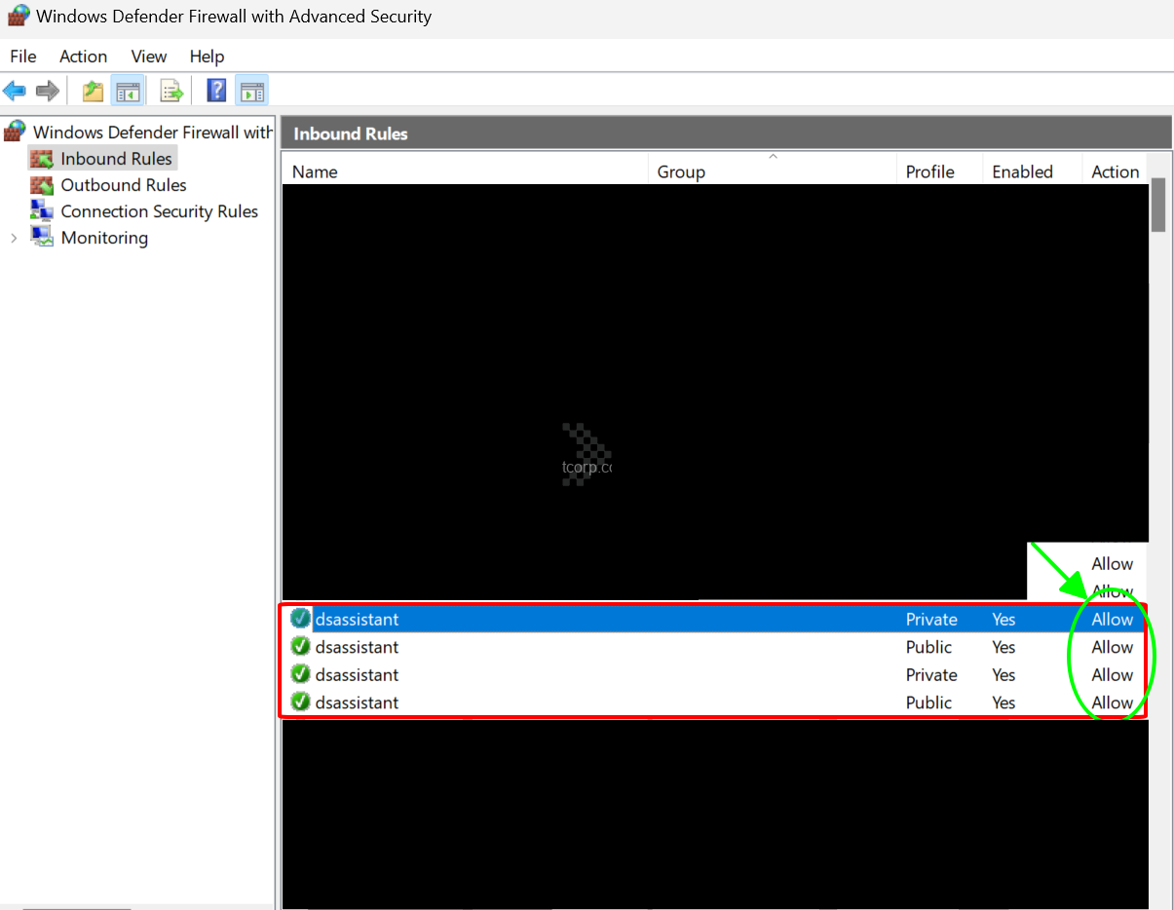Open the File menu
Image resolution: width=1174 pixels, height=910 pixels.
(23, 57)
